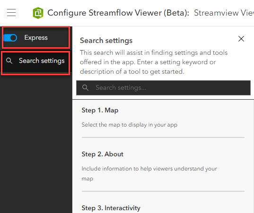
Task: Click the divider line below Step 1
Action: (x=163, y=137)
